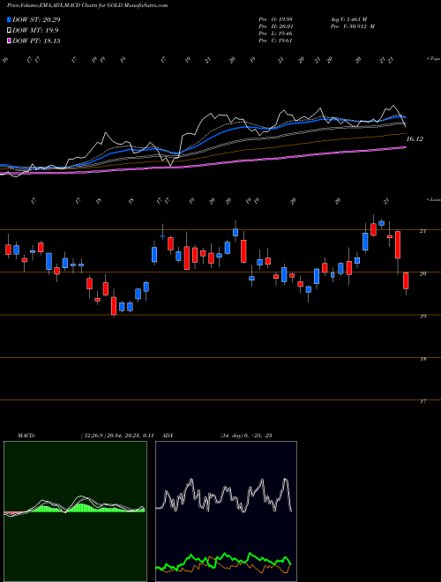Click the ADX '(14 day)' values text
The image size is (441, 582).
(246, 436)
